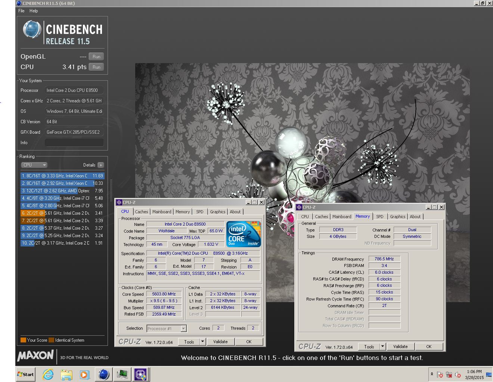Viewport: 493px width, 382px height.
Task: Switch to Caches tab in left CPU-Z window
Action: [x=141, y=212]
